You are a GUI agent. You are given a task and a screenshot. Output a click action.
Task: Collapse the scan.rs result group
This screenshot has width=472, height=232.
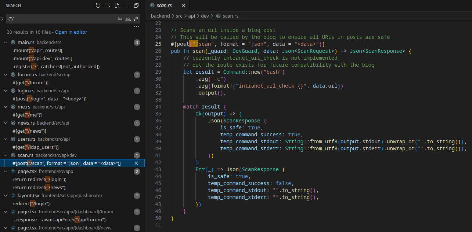tap(6, 155)
